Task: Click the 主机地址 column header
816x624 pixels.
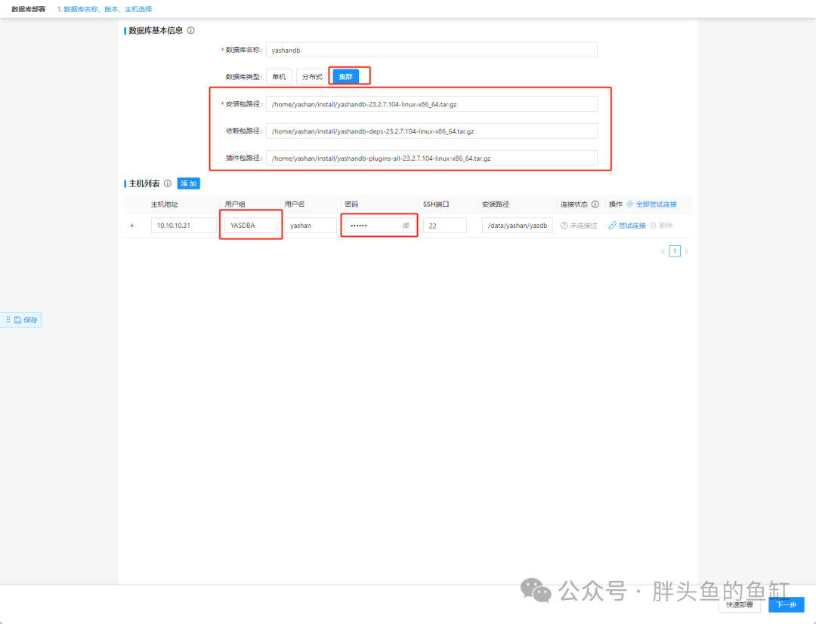Action: (165, 204)
